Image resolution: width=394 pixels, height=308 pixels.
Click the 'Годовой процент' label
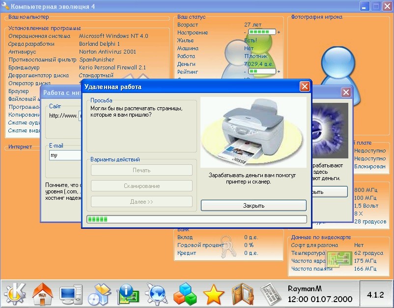click(x=200, y=245)
